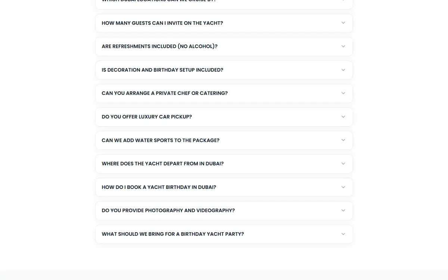This screenshot has height=280, width=448.
Task: Click chevron beside what to bring question
Action: 343,234
